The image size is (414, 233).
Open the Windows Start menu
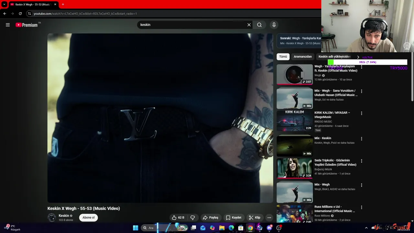click(136, 228)
